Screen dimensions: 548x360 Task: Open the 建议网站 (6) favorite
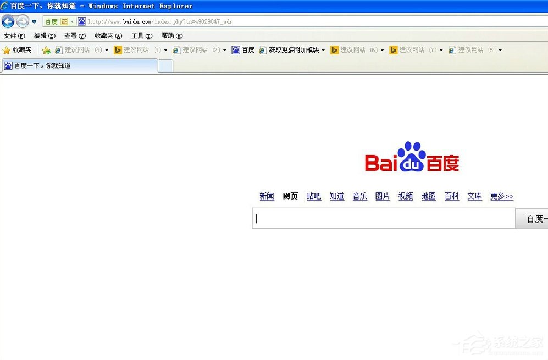354,50
